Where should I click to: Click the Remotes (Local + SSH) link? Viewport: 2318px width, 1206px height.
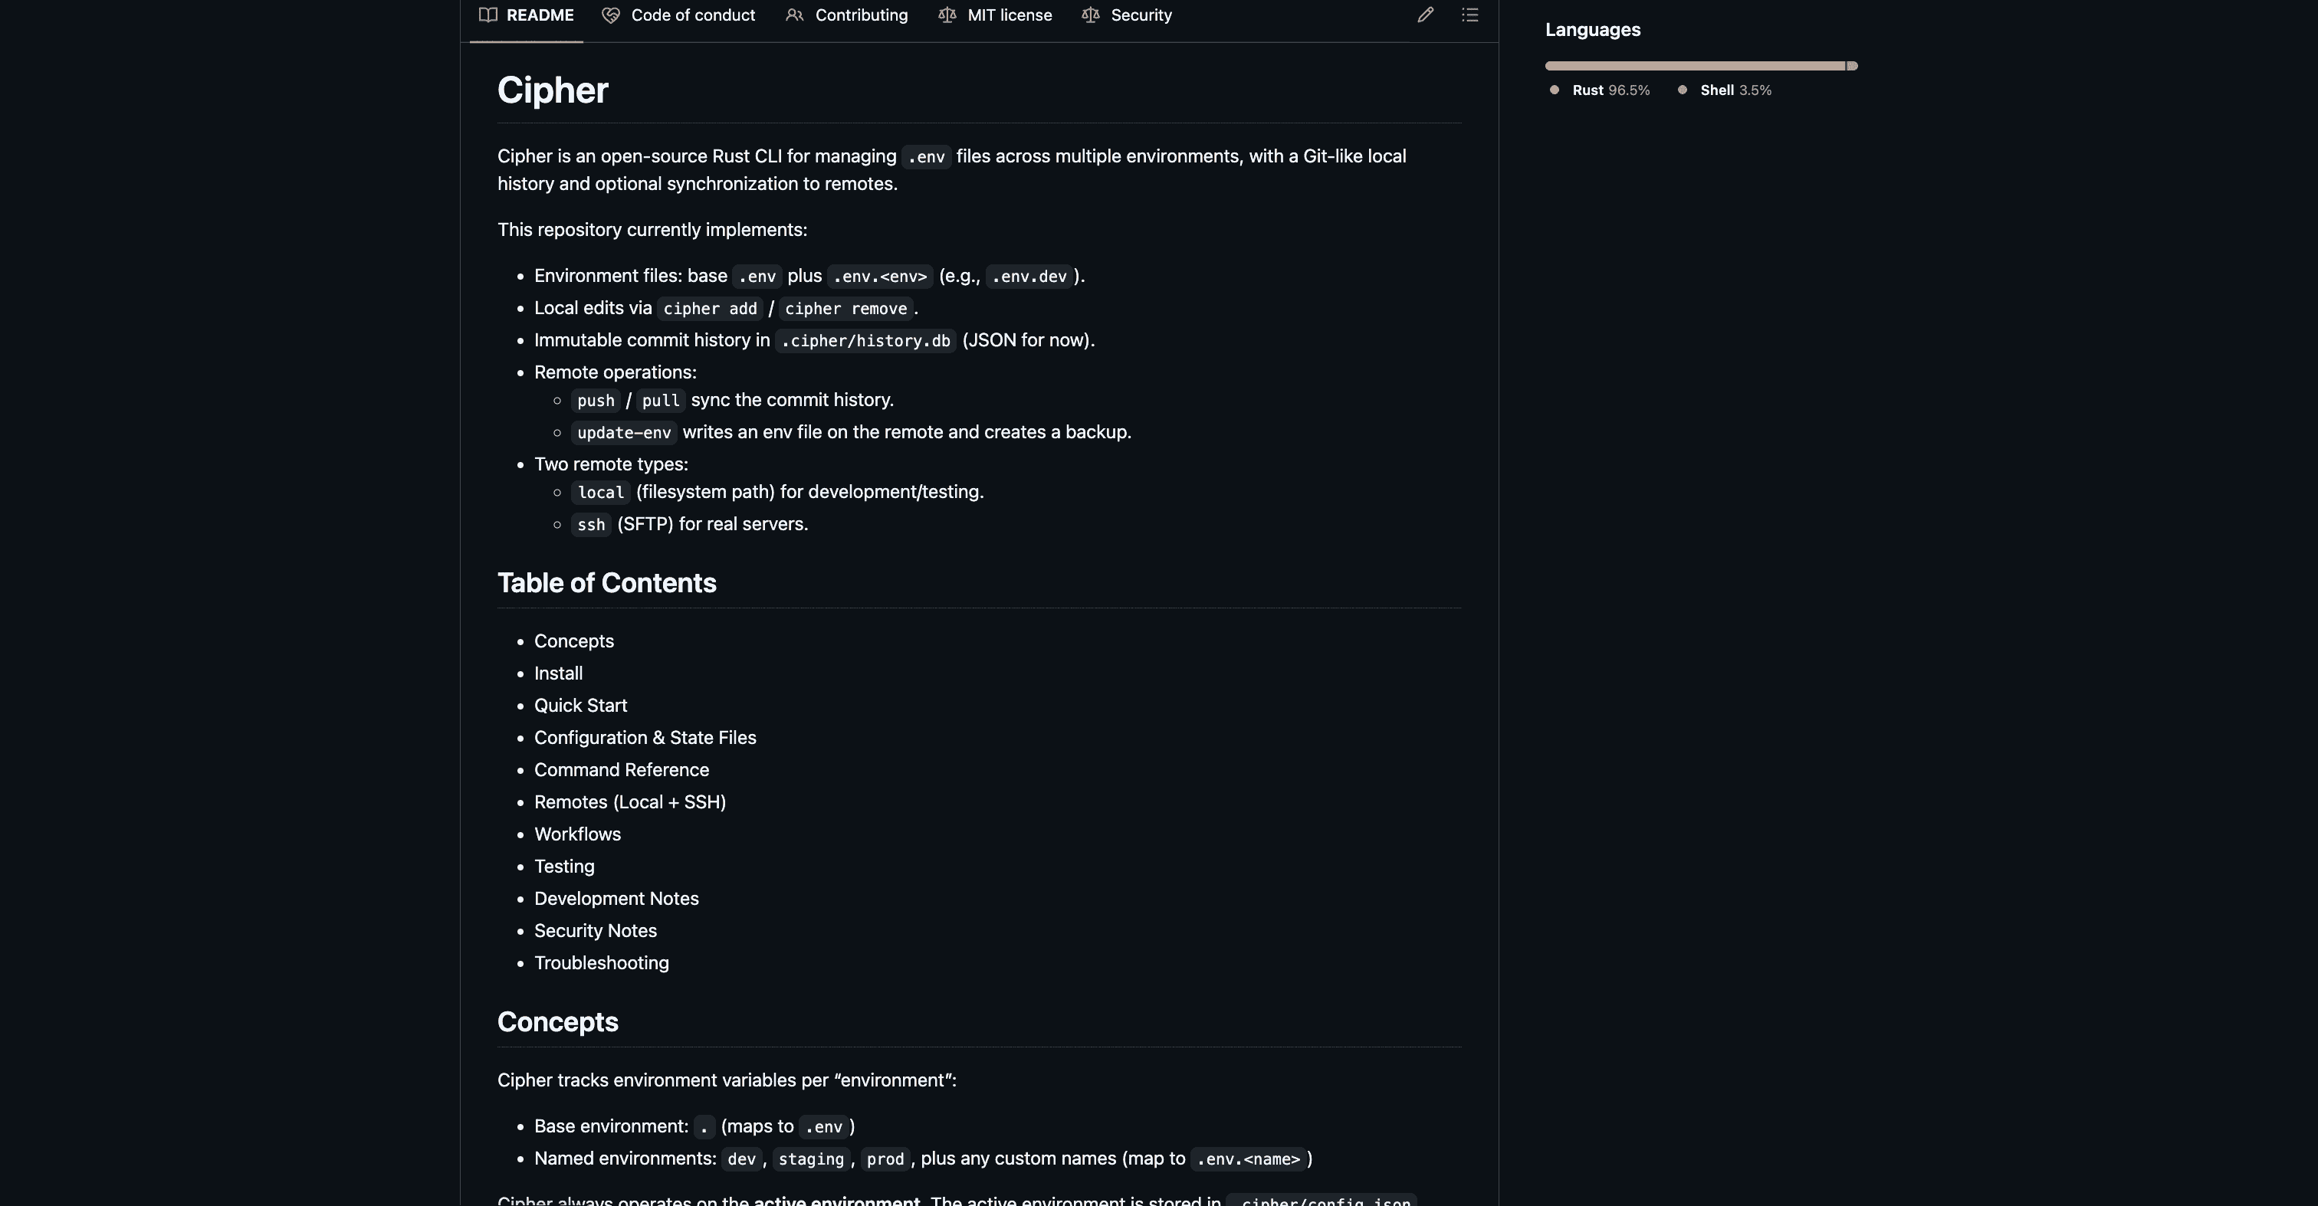click(x=630, y=802)
